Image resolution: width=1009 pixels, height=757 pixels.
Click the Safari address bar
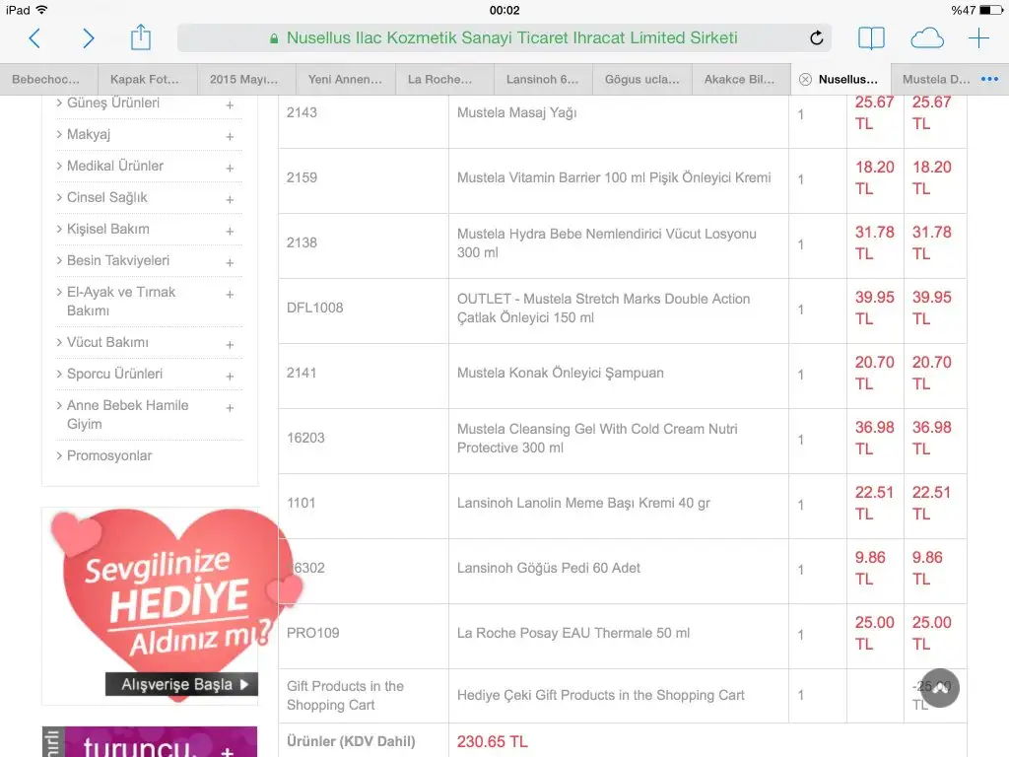click(x=504, y=38)
